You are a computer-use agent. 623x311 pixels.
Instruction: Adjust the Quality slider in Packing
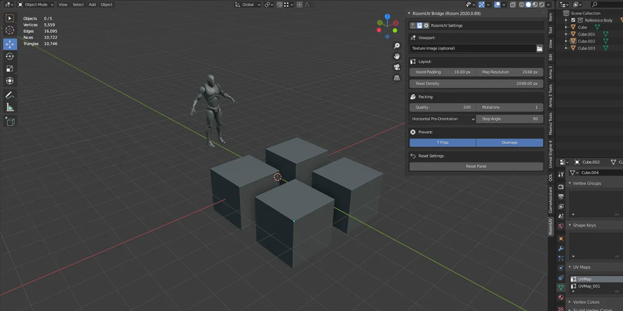442,107
